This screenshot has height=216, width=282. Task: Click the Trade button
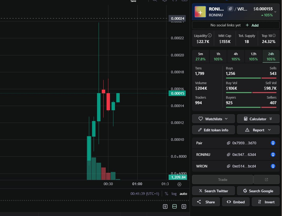click(x=223, y=180)
